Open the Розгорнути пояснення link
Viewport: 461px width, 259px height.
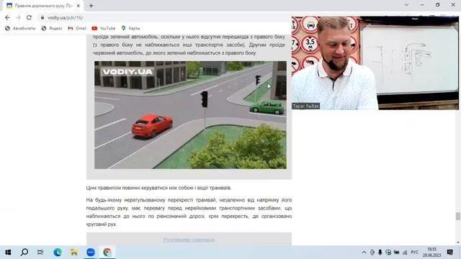coord(189,240)
